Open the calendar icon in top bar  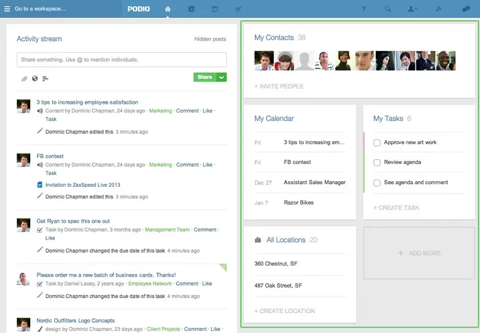[x=215, y=9]
